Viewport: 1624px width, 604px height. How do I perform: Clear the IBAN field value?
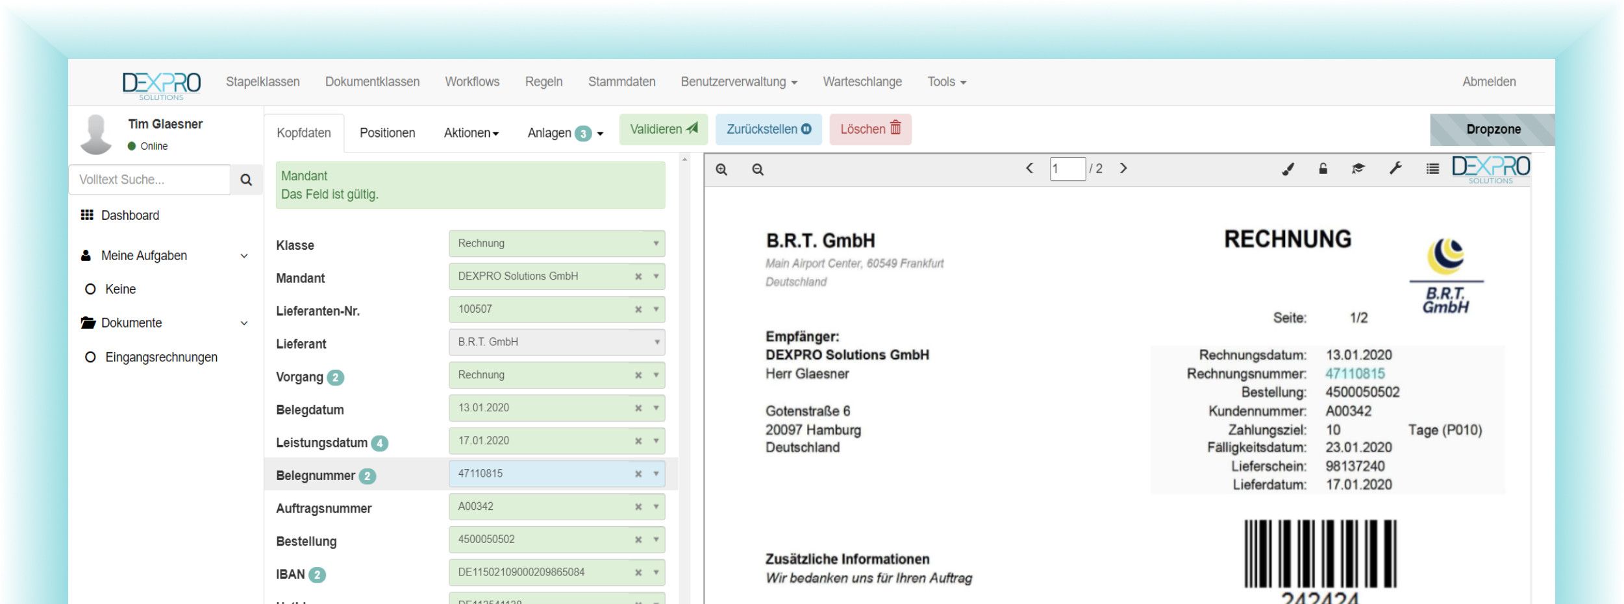tap(638, 572)
